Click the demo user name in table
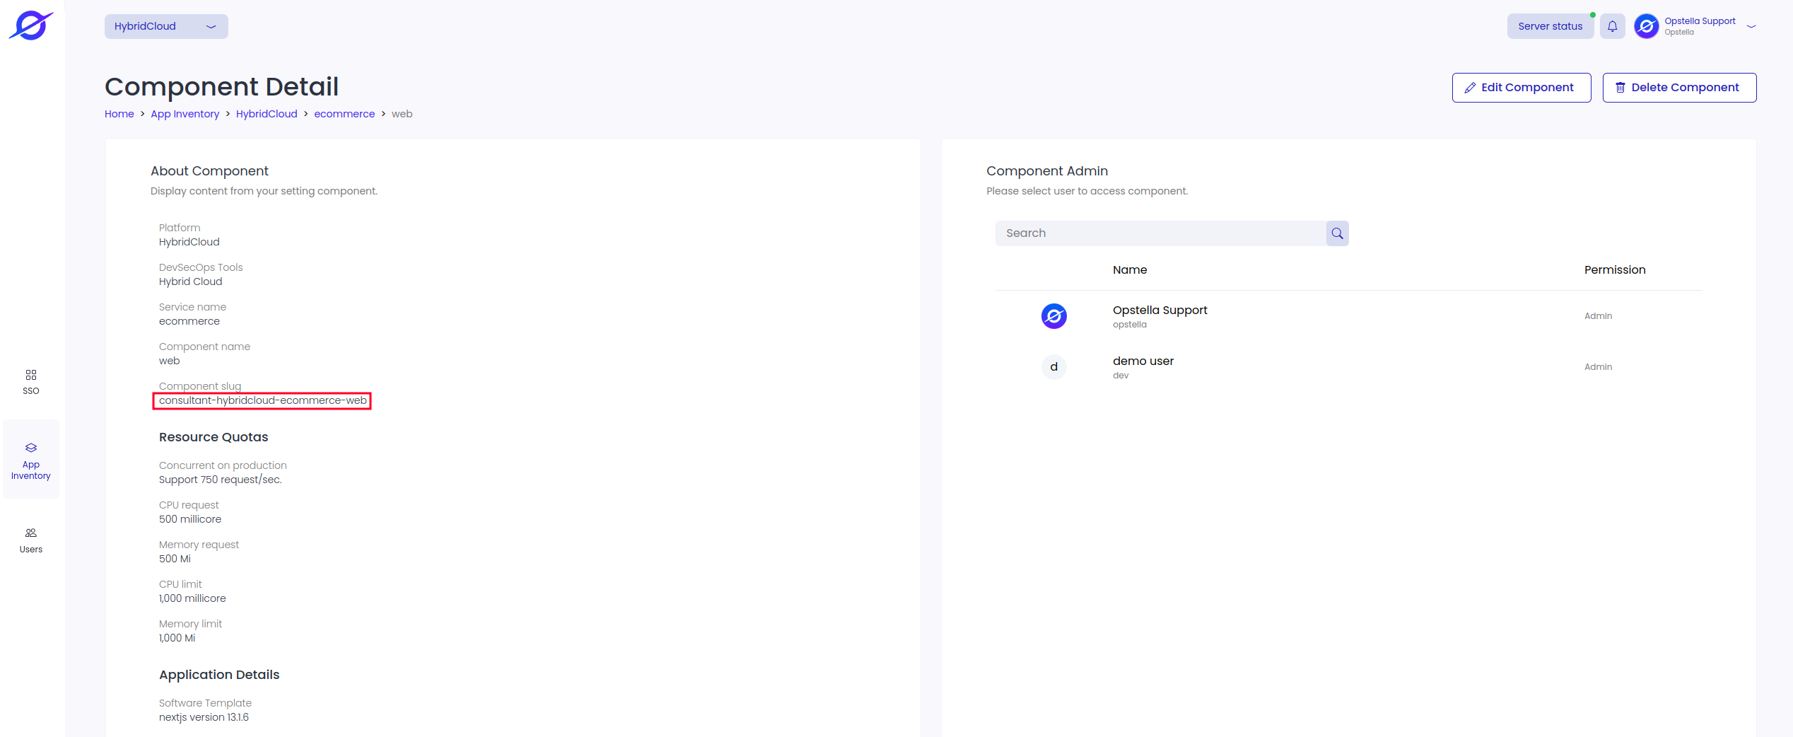This screenshot has height=737, width=1793. [1143, 361]
